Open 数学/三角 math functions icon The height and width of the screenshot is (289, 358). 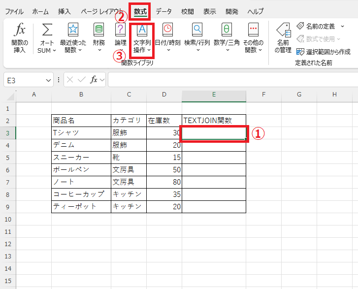pyautogui.click(x=227, y=30)
